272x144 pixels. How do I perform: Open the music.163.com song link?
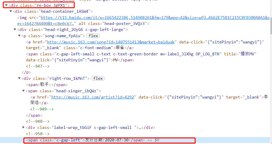(111, 42)
